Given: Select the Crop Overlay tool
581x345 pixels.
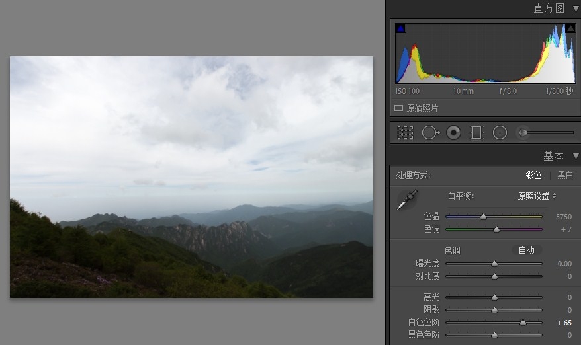Looking at the screenshot, I should [405, 133].
